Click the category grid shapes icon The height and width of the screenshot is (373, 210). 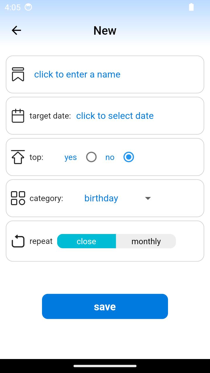click(18, 198)
